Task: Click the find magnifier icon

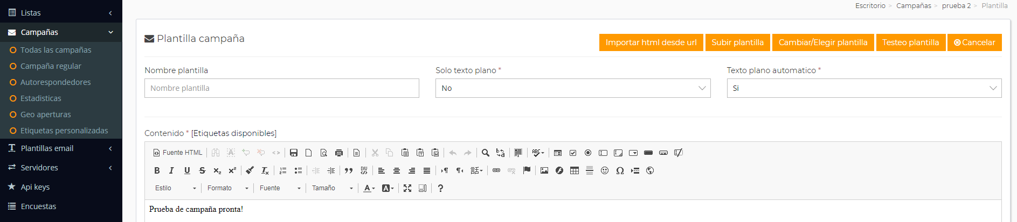Action: [x=486, y=153]
